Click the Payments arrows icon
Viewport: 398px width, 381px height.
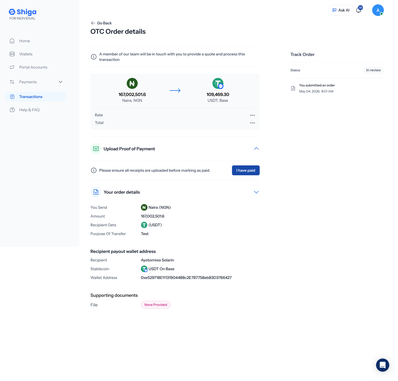click(12, 82)
